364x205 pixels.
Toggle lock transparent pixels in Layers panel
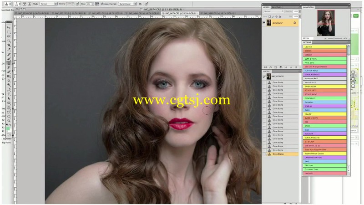pyautogui.click(x=269, y=16)
